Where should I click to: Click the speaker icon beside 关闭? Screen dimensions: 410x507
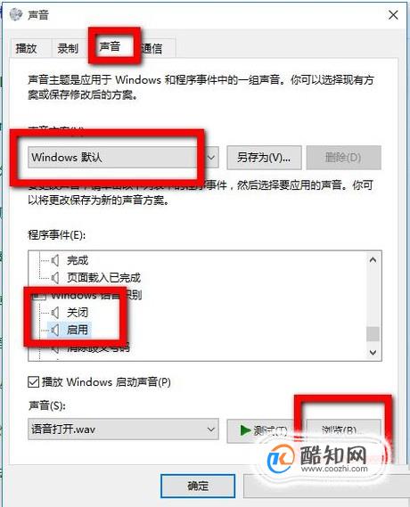tap(55, 313)
